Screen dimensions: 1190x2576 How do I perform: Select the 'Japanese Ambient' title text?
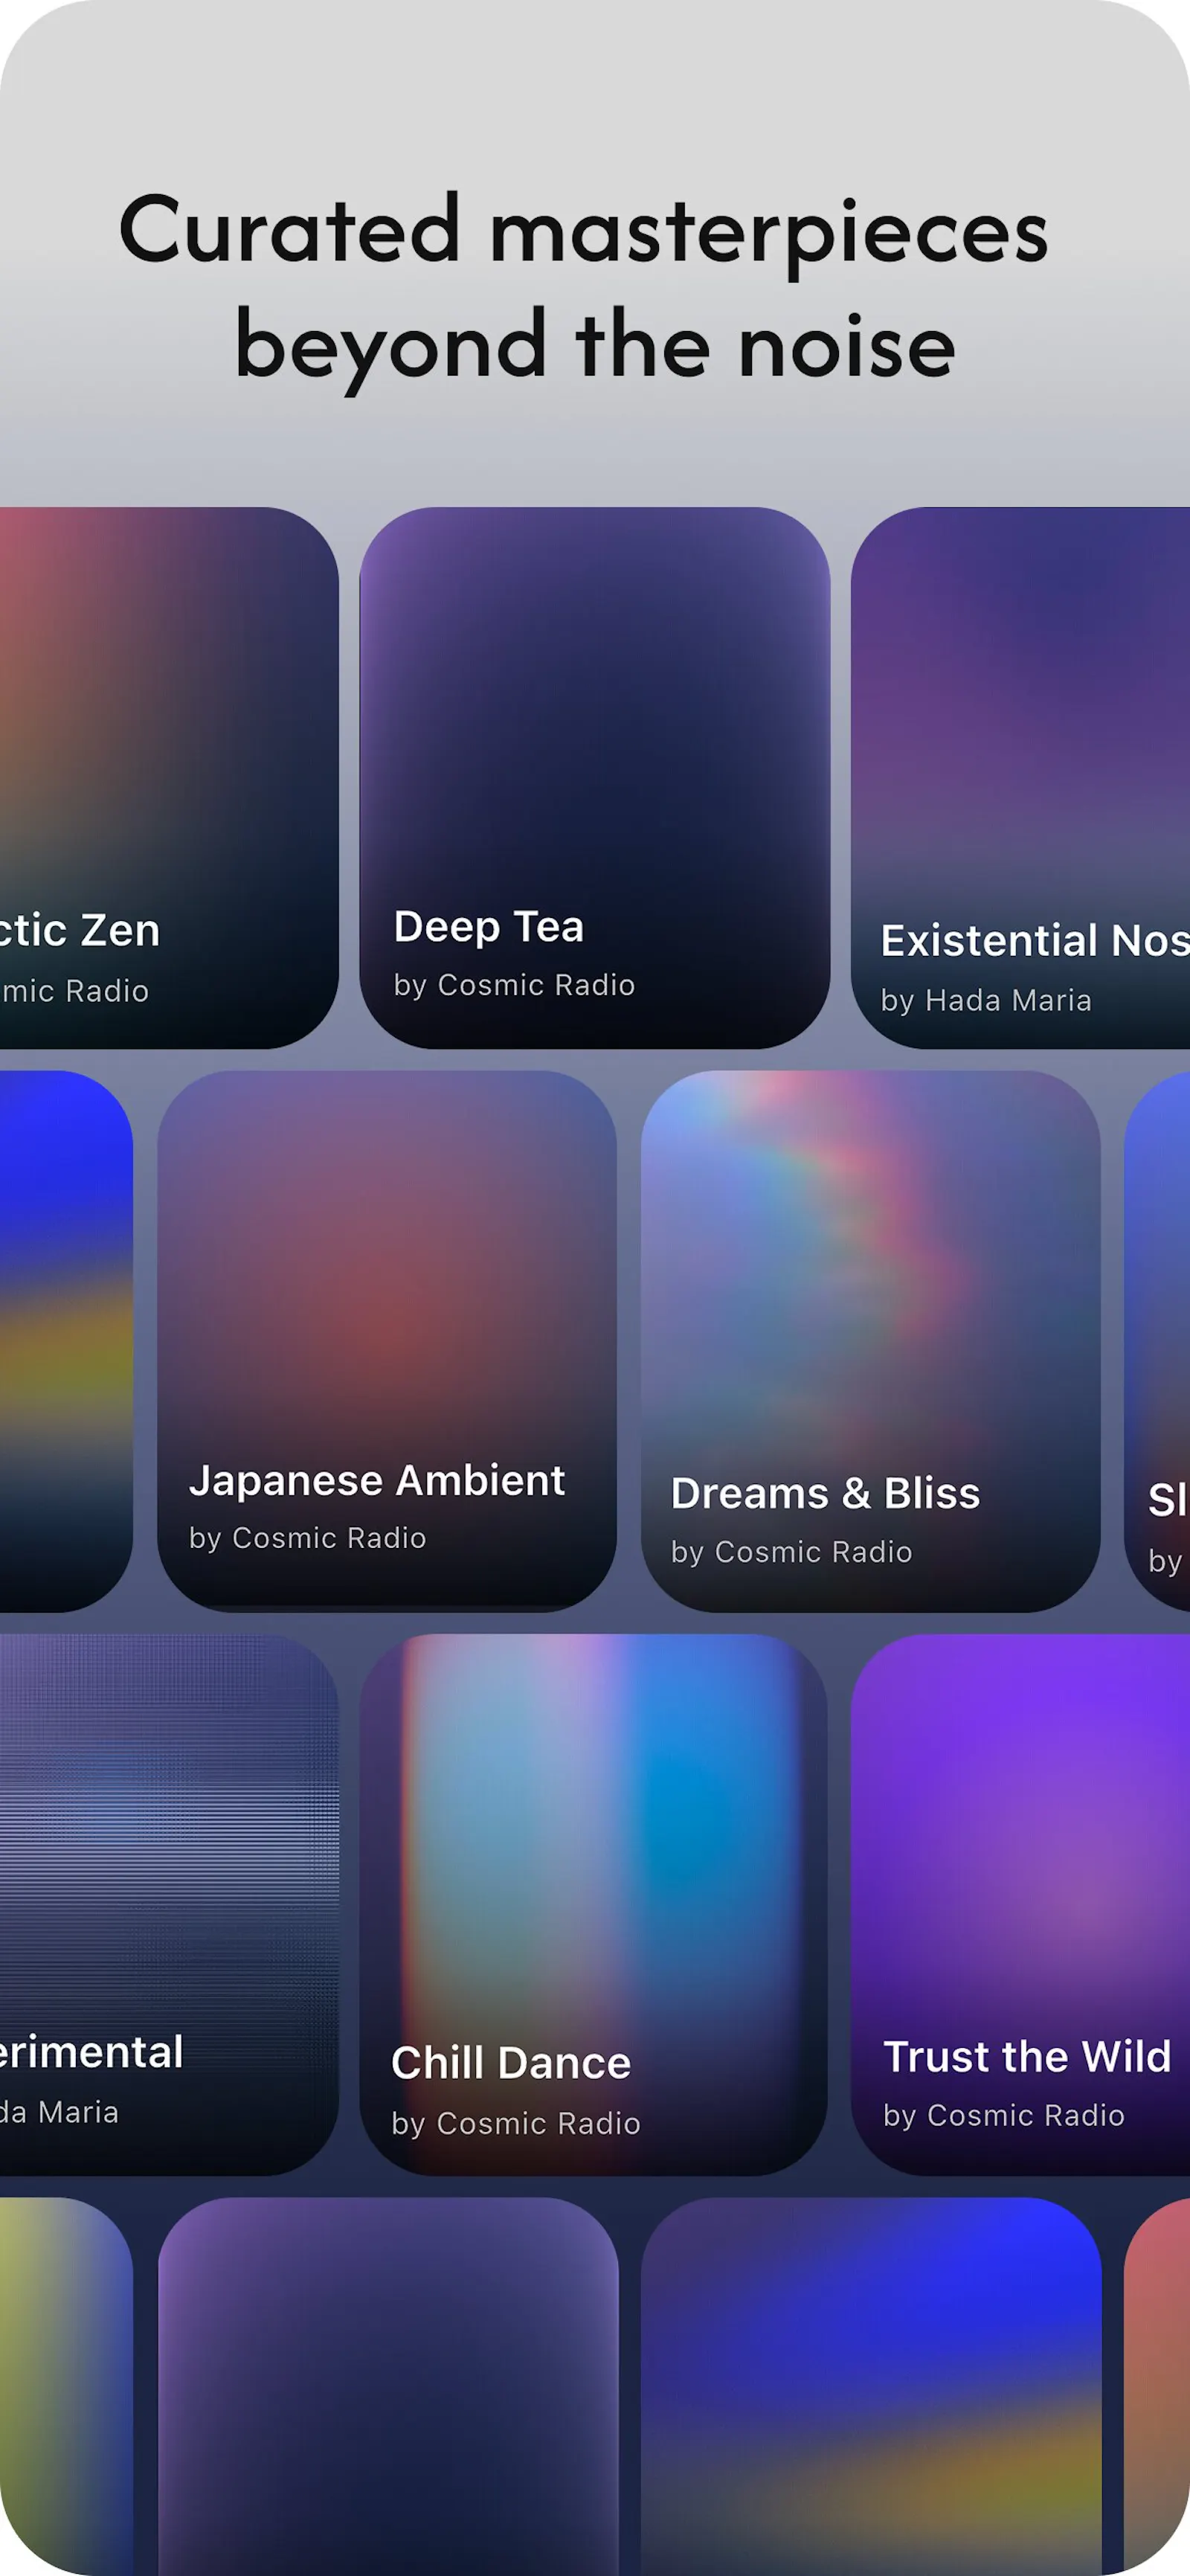click(377, 1481)
